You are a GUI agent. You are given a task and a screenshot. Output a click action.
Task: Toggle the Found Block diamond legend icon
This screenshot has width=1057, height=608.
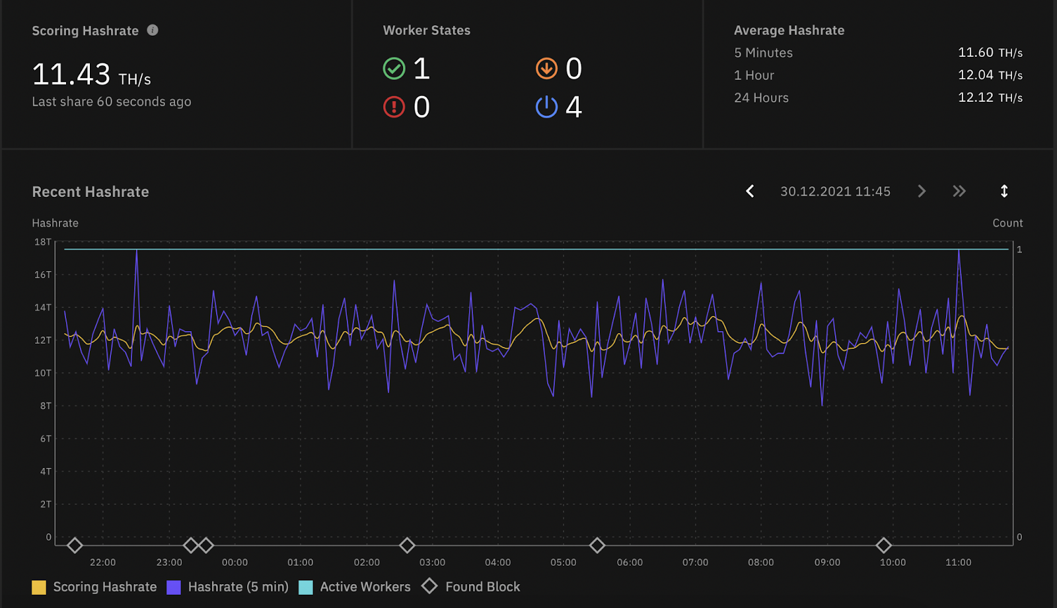[x=429, y=586]
